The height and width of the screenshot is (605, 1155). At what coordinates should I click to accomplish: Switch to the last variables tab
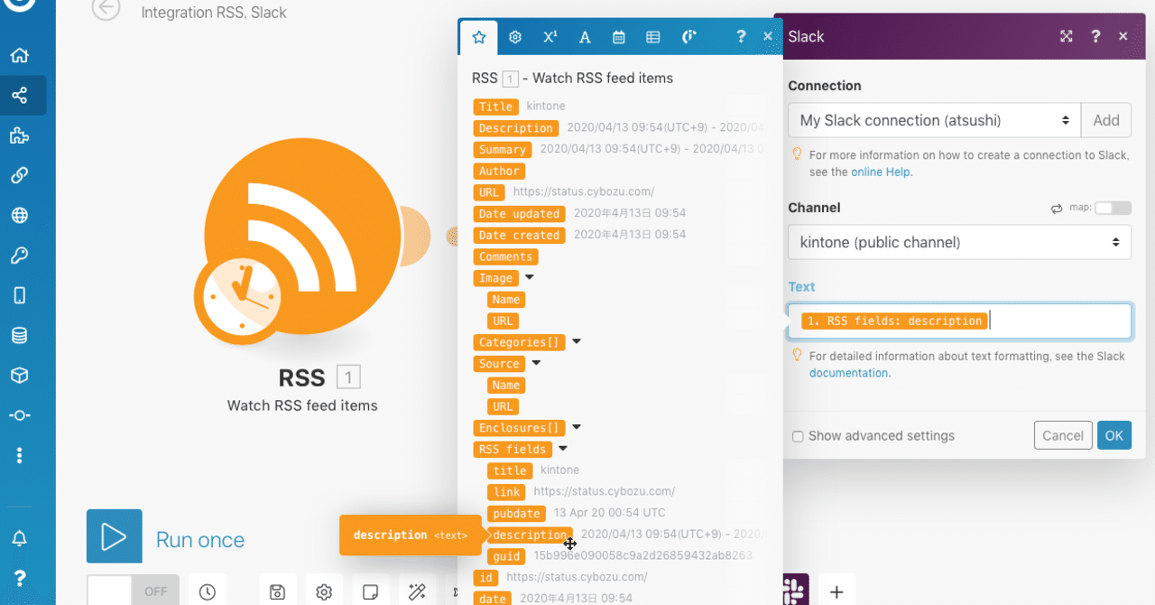click(x=689, y=37)
